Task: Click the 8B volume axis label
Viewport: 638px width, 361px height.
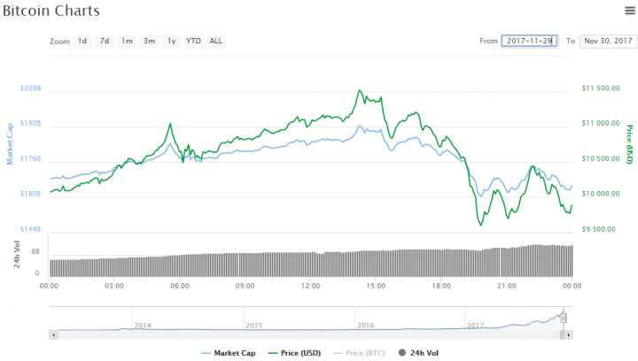Action: [35, 252]
